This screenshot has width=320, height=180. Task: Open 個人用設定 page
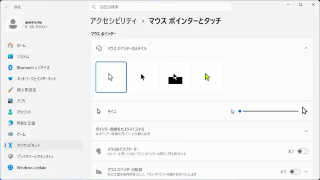43,90
